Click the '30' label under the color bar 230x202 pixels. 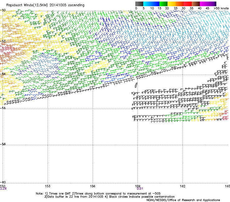tap(183, 8)
